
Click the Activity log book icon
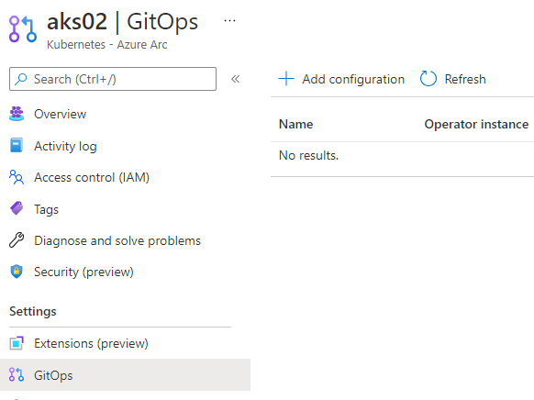click(17, 145)
